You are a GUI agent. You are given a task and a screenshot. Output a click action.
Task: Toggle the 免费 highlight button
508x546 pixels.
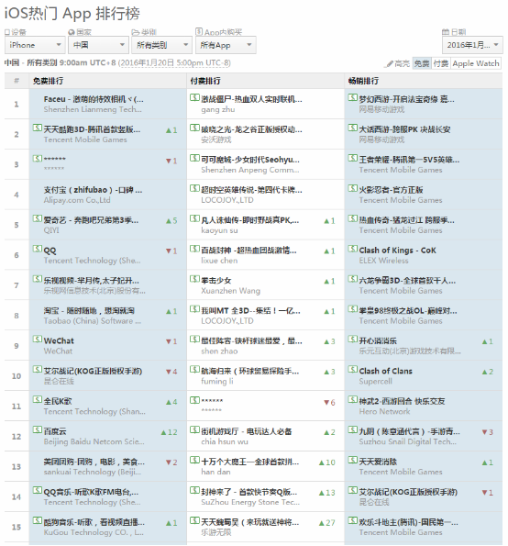coord(422,63)
